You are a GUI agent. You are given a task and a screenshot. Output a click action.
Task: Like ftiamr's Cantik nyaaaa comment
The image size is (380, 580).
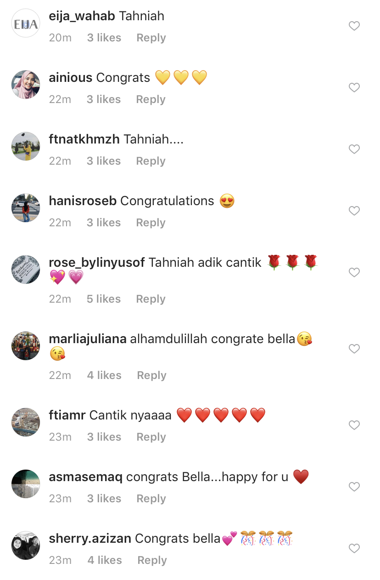tap(354, 425)
